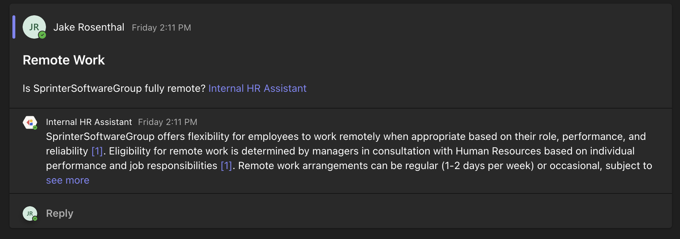Viewport: 680px width, 239px height.
Task: Open Jake Rosenthal's name to view profile
Action: coord(89,27)
